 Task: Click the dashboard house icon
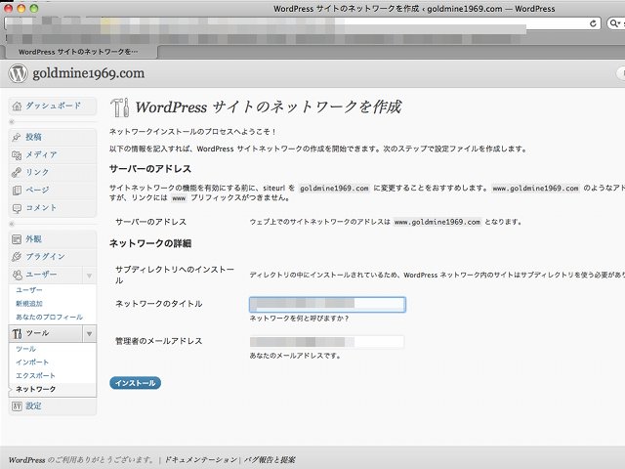point(17,107)
